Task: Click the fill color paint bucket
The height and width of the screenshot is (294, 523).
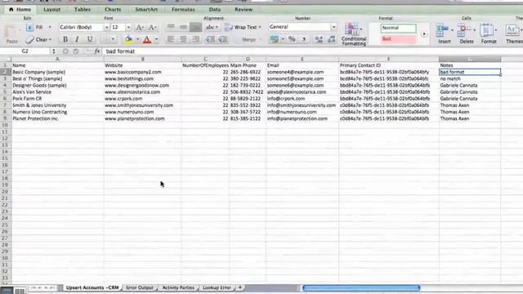Action: (x=129, y=39)
